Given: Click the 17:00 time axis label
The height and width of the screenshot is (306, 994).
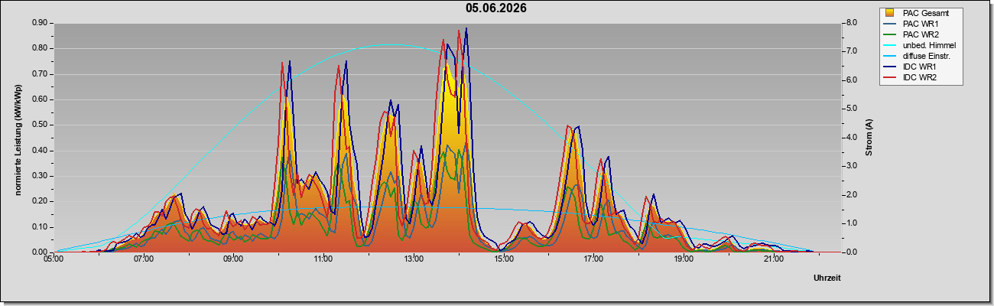Looking at the screenshot, I should coord(593,260).
